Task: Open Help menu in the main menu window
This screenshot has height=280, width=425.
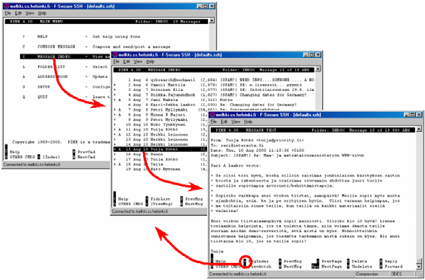Action: tap(42, 13)
